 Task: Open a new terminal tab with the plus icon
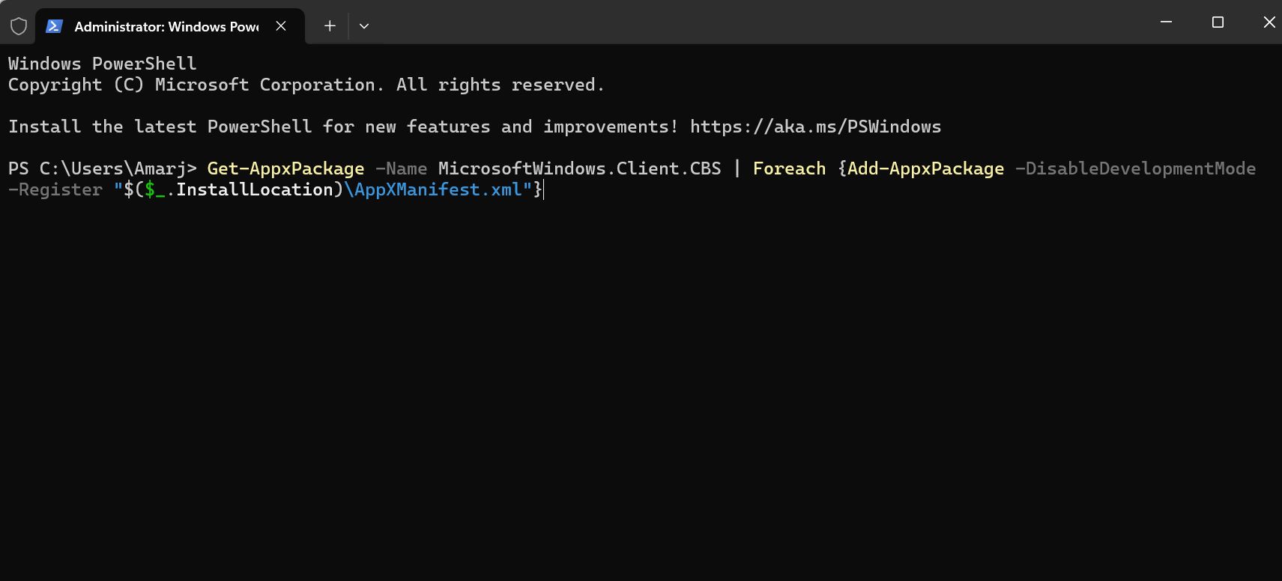(329, 25)
